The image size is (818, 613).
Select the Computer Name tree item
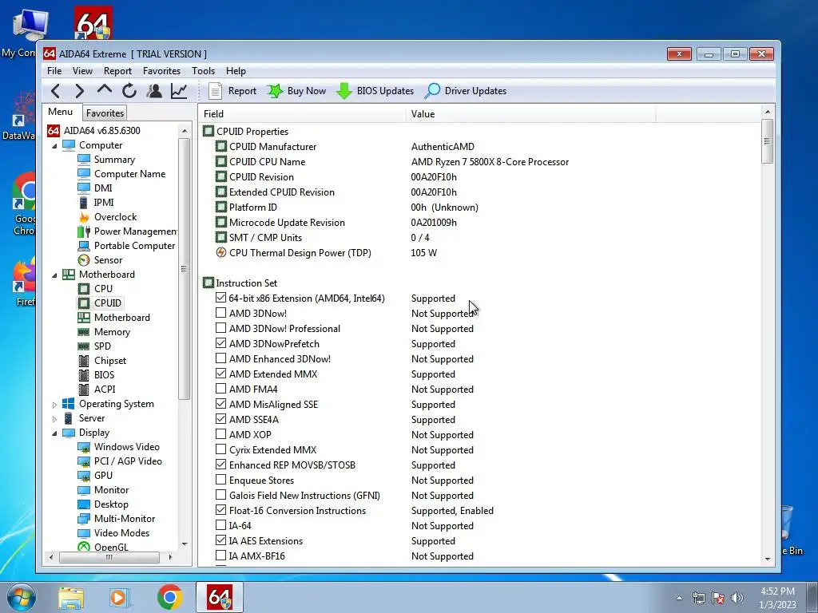click(x=129, y=174)
